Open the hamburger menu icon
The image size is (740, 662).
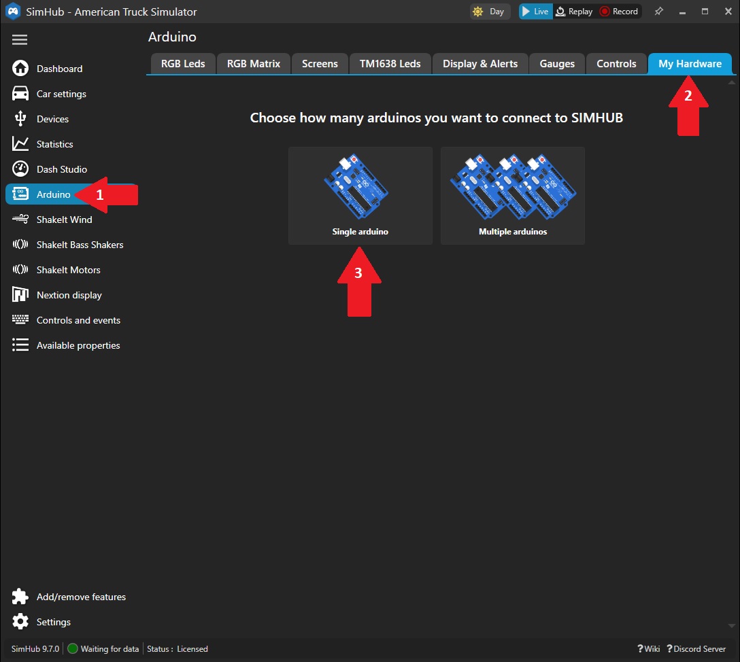pyautogui.click(x=19, y=40)
